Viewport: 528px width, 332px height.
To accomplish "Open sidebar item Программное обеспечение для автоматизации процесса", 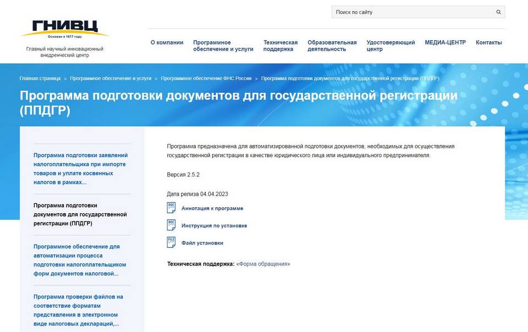I will coord(80,260).
